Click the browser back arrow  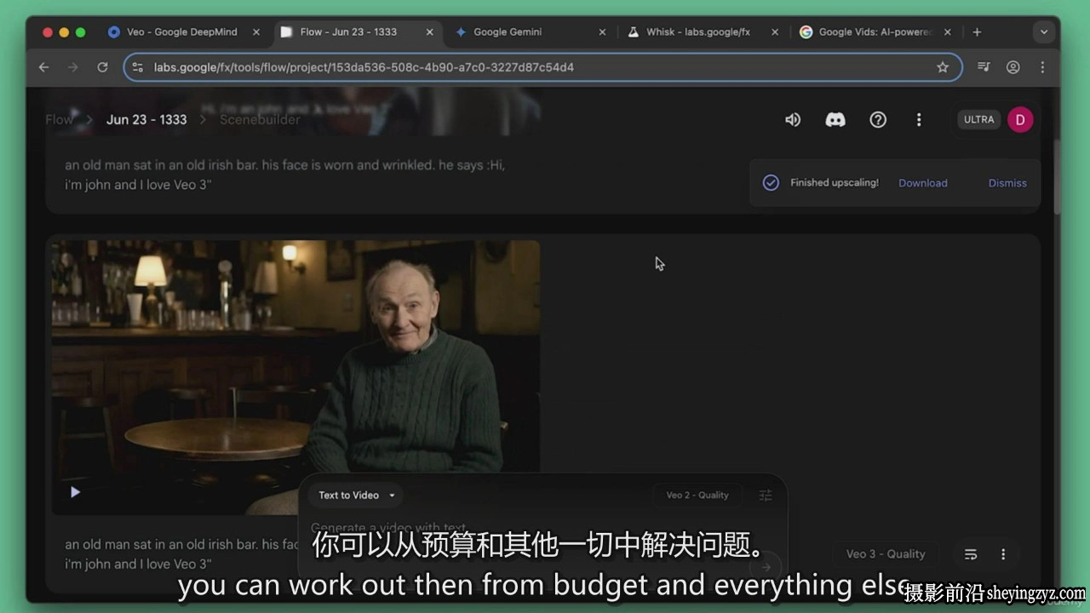click(44, 67)
